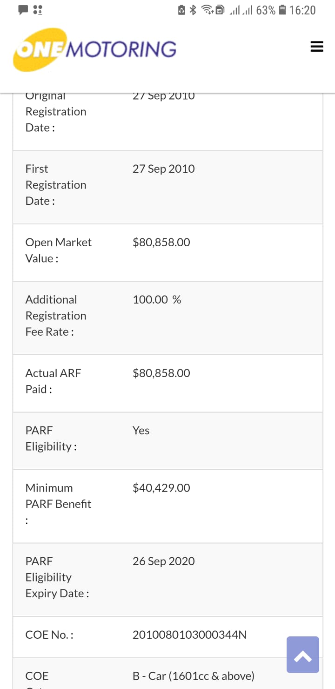Tap the 16:20 clock
The height and width of the screenshot is (689, 335).
pyautogui.click(x=302, y=10)
